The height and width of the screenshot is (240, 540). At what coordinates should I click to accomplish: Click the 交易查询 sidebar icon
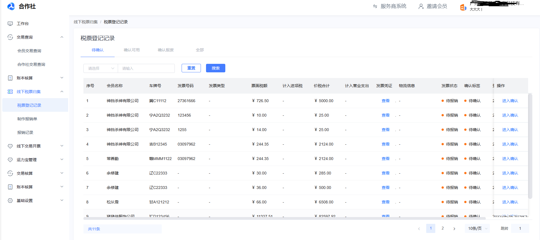click(10, 37)
